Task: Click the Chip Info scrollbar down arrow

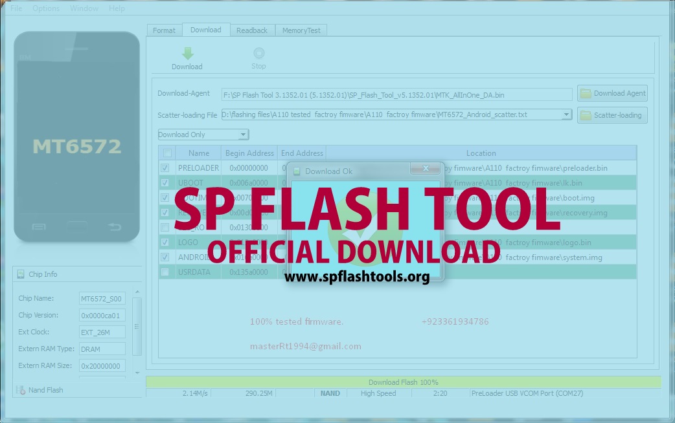Action: tap(137, 373)
